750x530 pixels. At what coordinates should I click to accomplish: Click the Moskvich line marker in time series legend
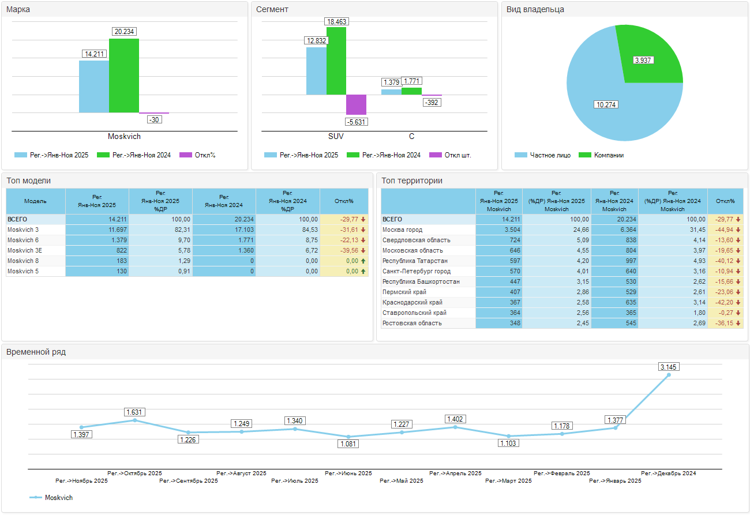click(x=36, y=497)
